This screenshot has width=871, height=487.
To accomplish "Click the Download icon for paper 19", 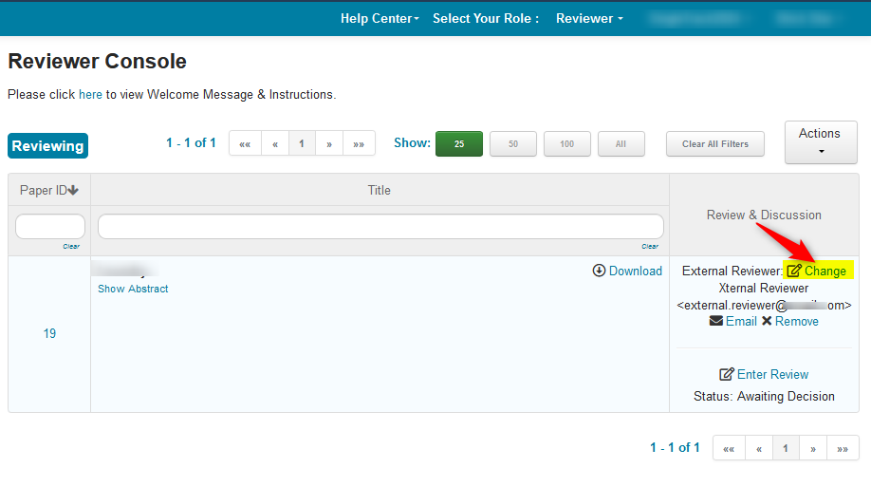I will coord(599,271).
